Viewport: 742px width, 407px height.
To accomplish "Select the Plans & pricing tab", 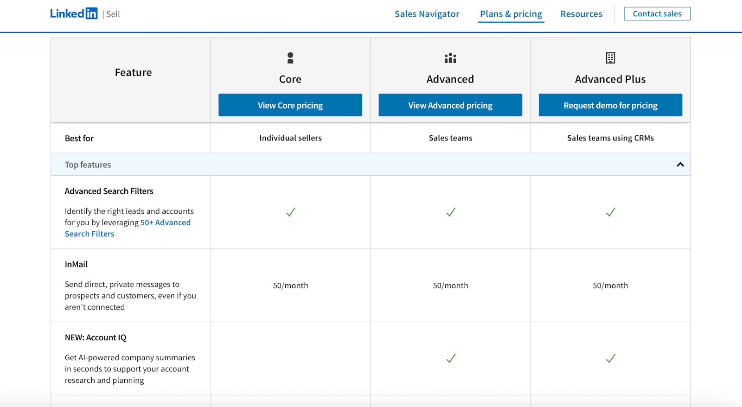I will coord(511,14).
